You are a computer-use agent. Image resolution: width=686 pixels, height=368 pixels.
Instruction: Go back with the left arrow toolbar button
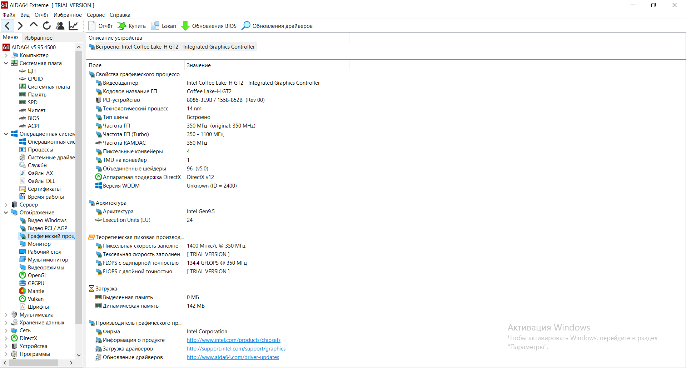click(x=8, y=26)
